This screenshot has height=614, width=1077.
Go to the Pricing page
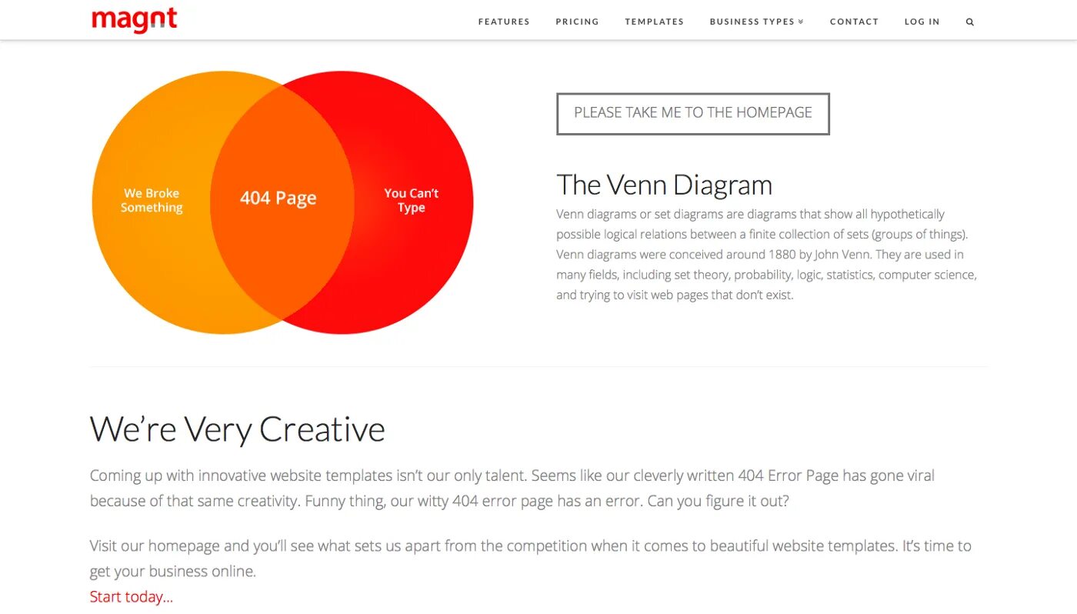[x=577, y=22]
